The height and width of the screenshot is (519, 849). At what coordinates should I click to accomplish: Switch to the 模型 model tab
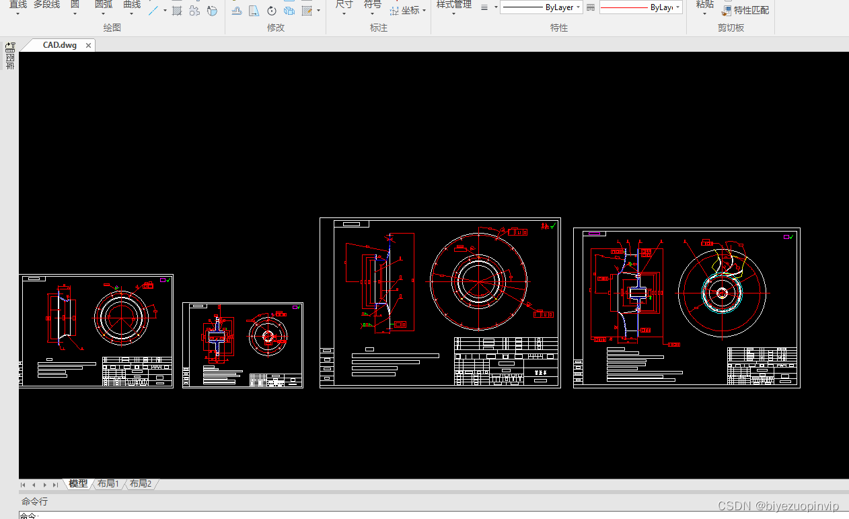click(x=78, y=484)
